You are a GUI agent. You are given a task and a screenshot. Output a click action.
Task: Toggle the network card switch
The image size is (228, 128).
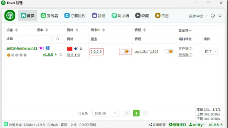coord(125,51)
